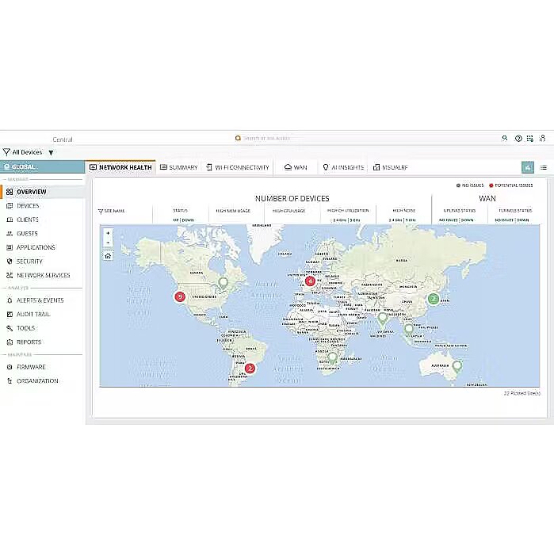Switch to the list view toggle
Image resolution: width=554 pixels, height=554 pixels.
pyautogui.click(x=544, y=167)
